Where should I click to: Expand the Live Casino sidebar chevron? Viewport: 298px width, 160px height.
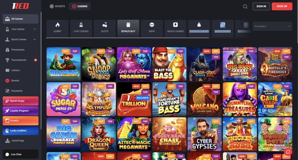pyautogui.click(x=35, y=29)
